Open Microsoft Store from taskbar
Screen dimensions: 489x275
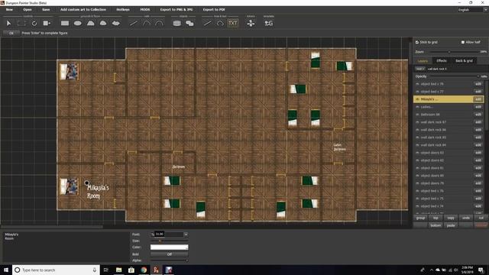point(131,270)
